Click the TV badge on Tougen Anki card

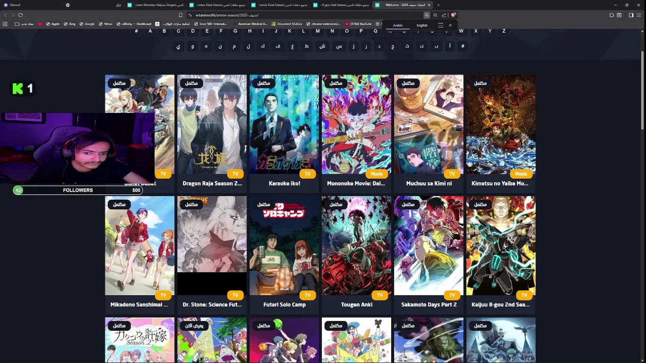(380, 295)
